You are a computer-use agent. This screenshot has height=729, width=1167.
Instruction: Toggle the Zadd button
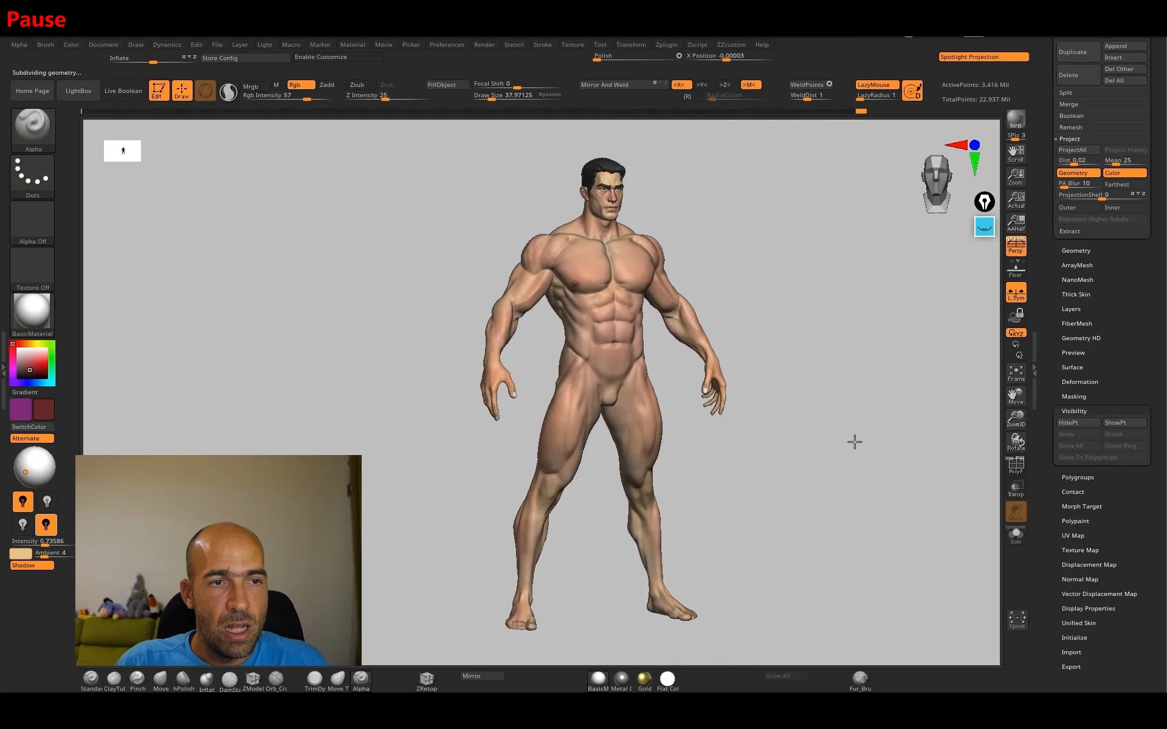point(327,84)
